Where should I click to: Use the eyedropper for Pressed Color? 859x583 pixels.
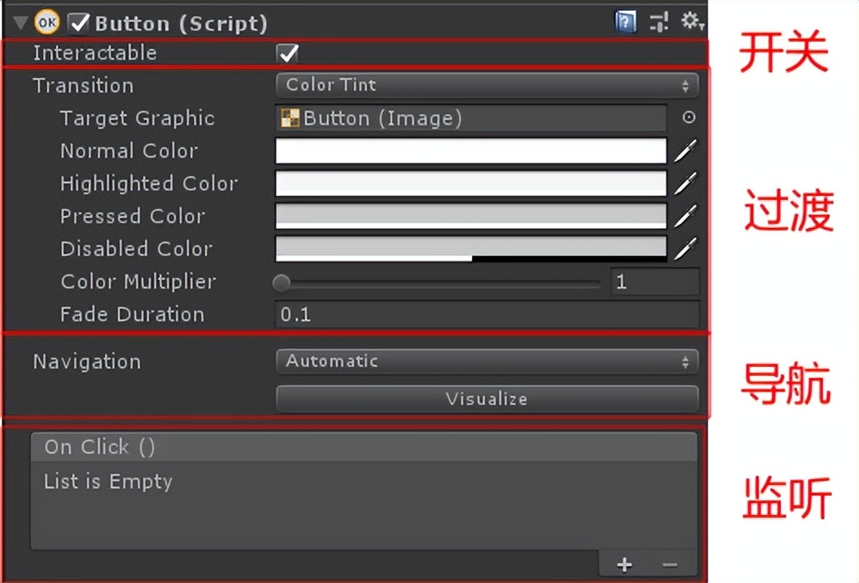coord(686,216)
